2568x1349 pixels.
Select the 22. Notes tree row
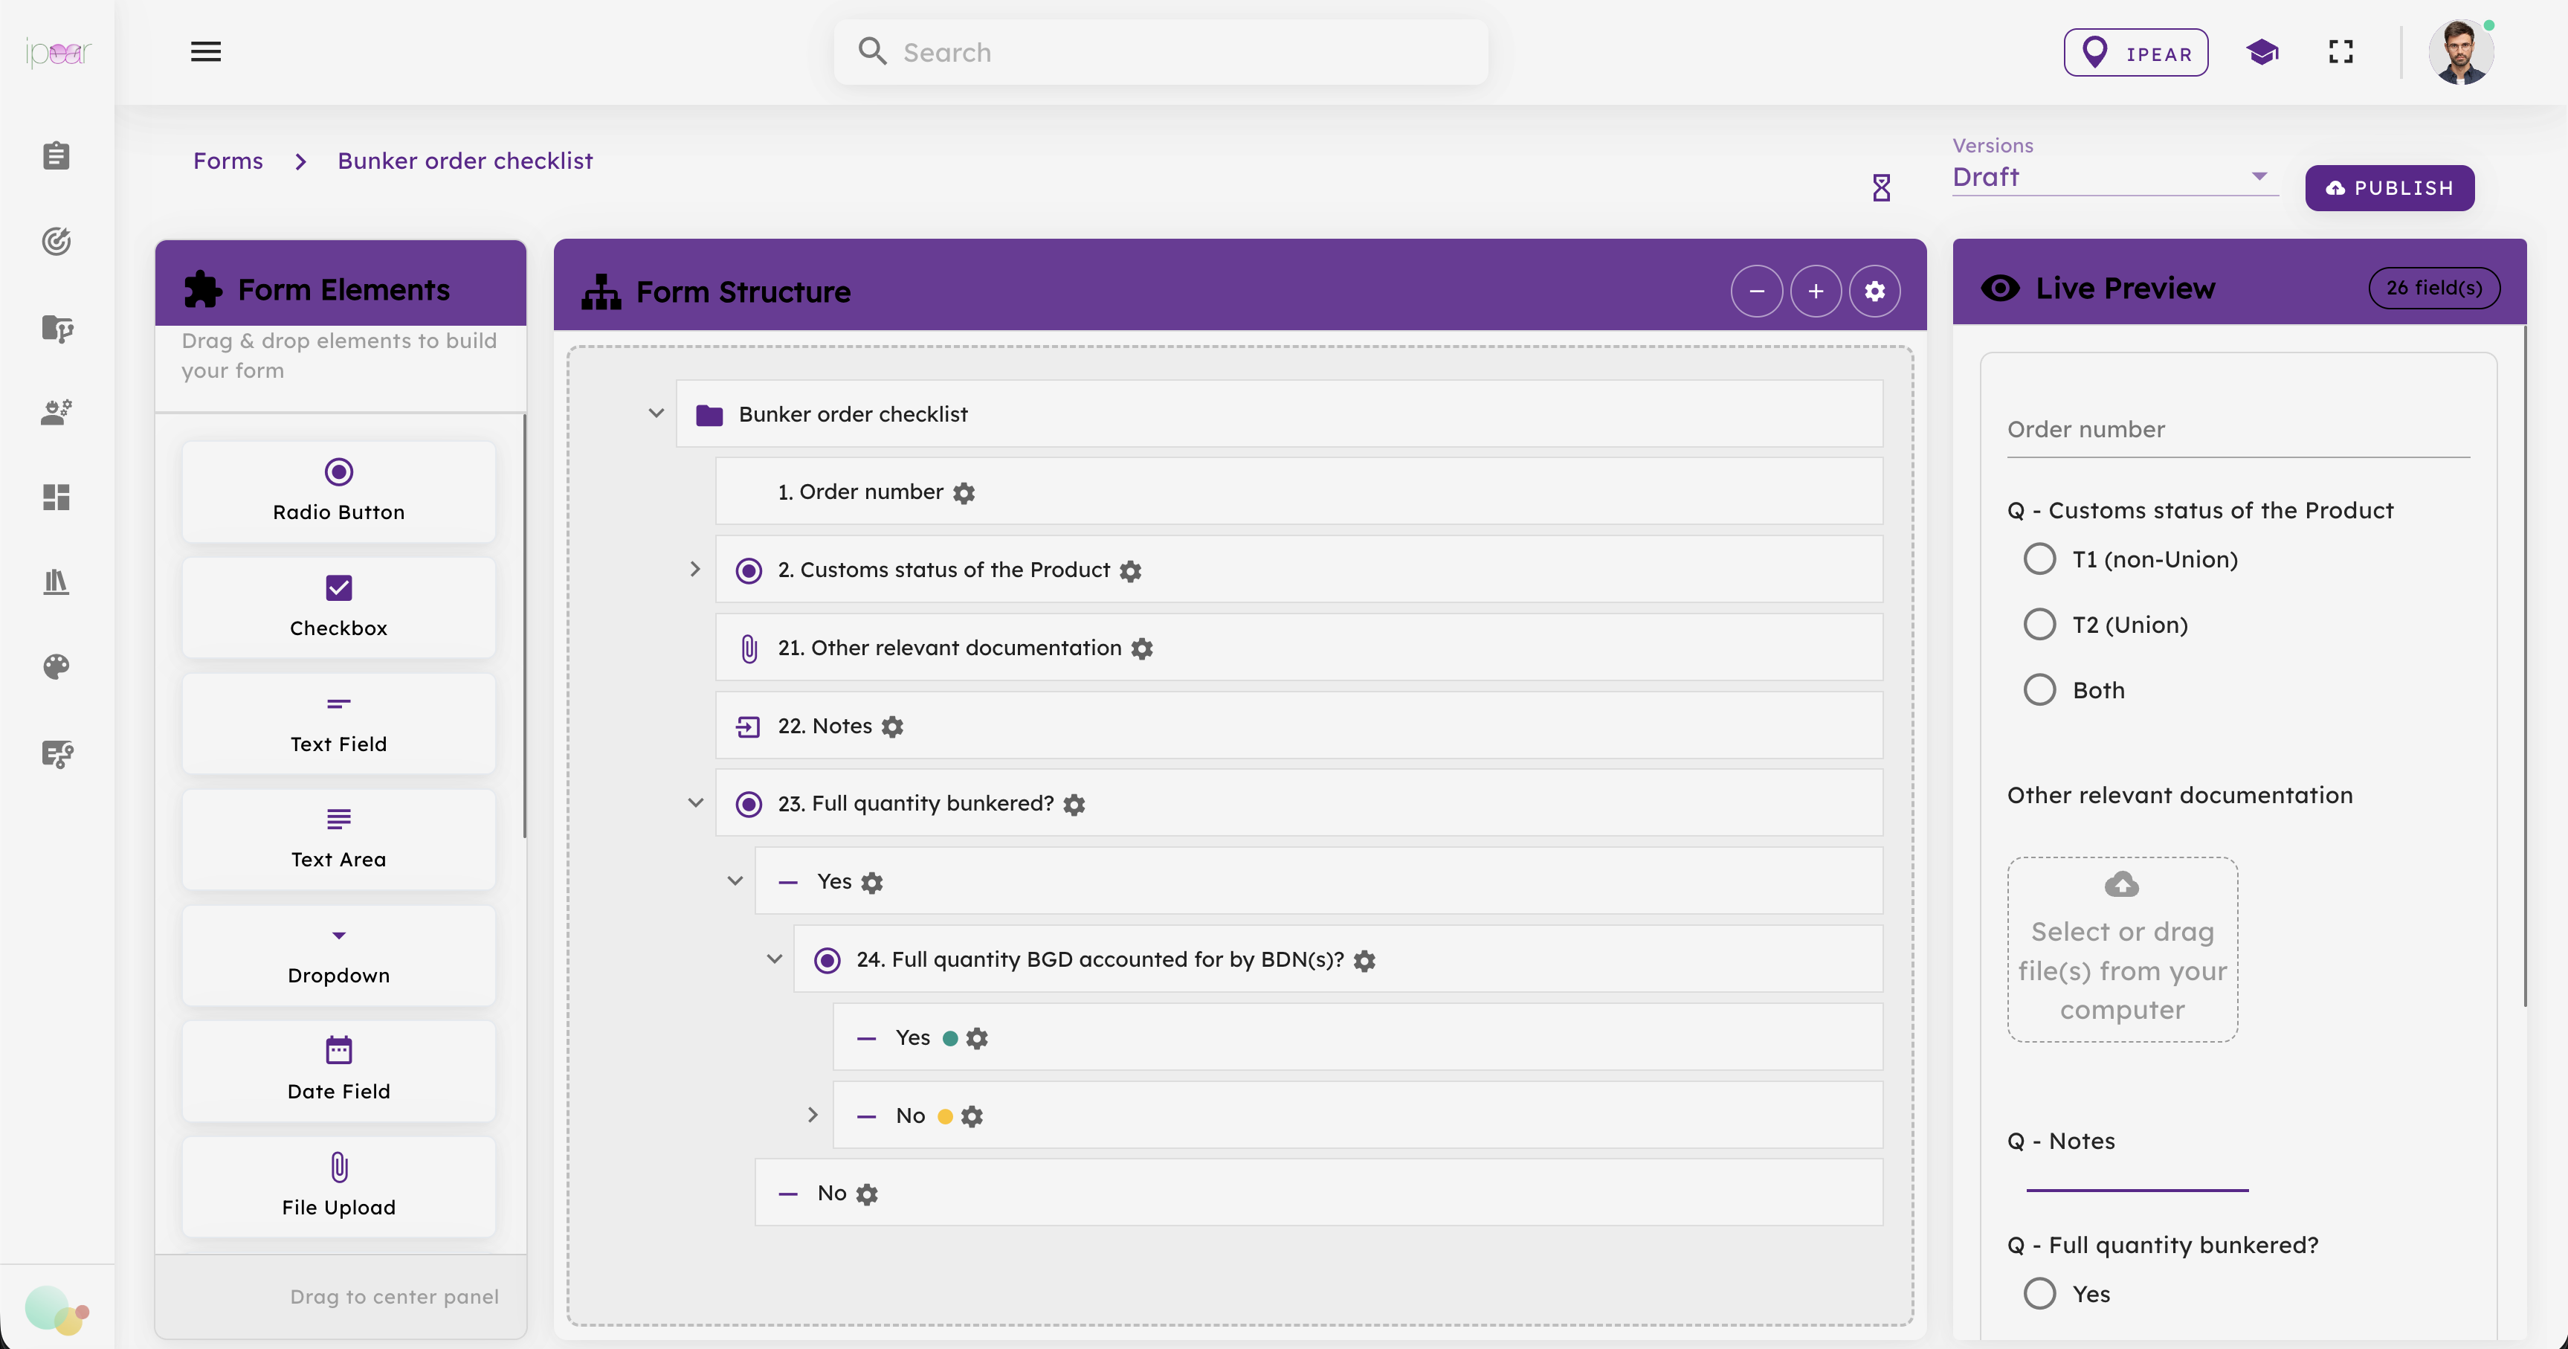1299,726
